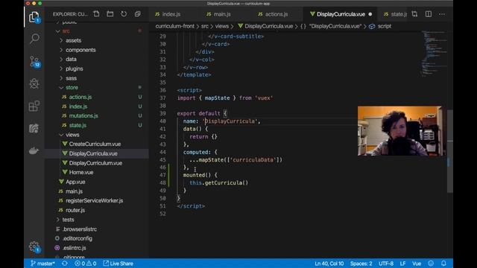
Task: Close unsaved DisplayCurricula.vue tab dot
Action: point(370,14)
